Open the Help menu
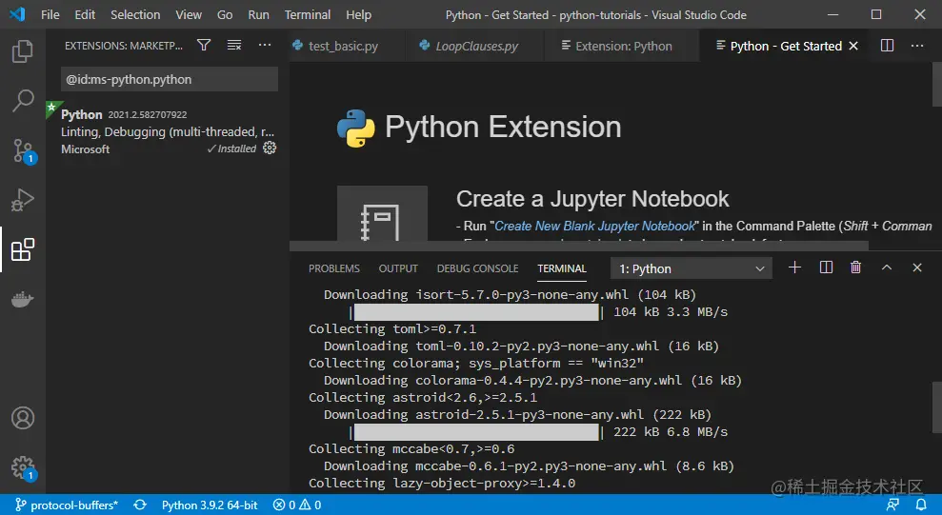942x515 pixels. tap(359, 14)
